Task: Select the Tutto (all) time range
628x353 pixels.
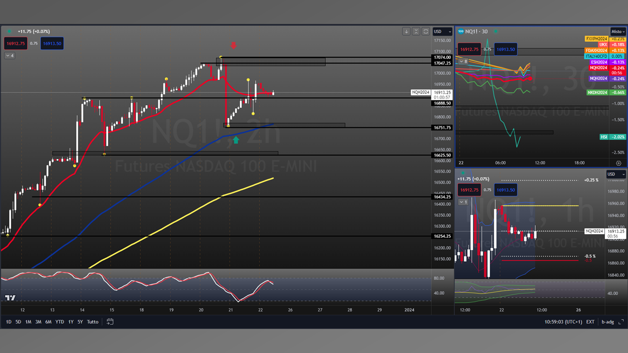Action: (93, 322)
